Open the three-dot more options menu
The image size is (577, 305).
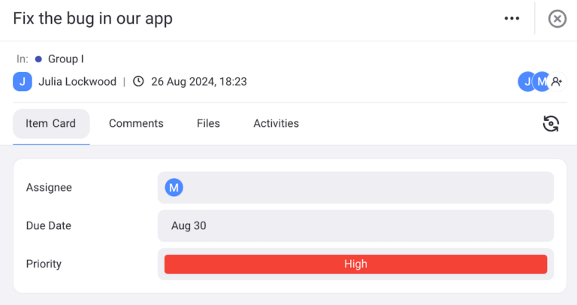(512, 19)
